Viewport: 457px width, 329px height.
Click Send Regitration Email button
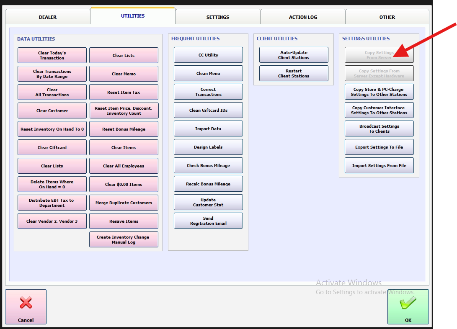click(x=208, y=221)
